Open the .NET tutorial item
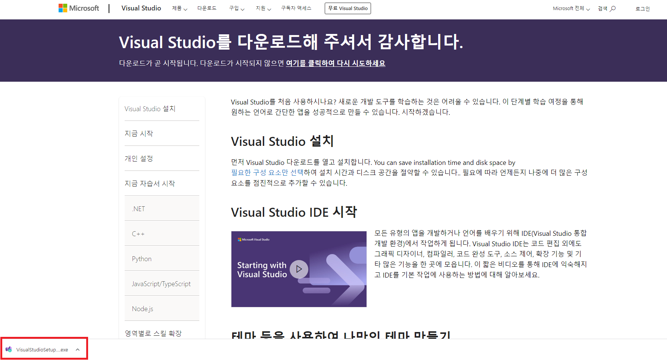 162,209
